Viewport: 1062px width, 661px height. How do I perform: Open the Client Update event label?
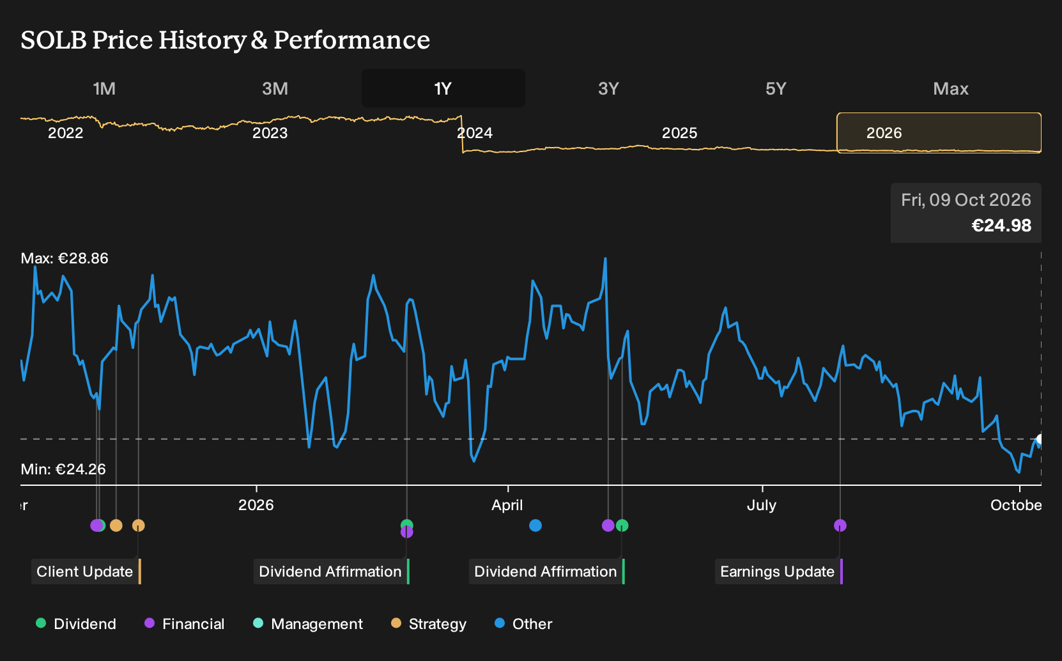point(86,572)
